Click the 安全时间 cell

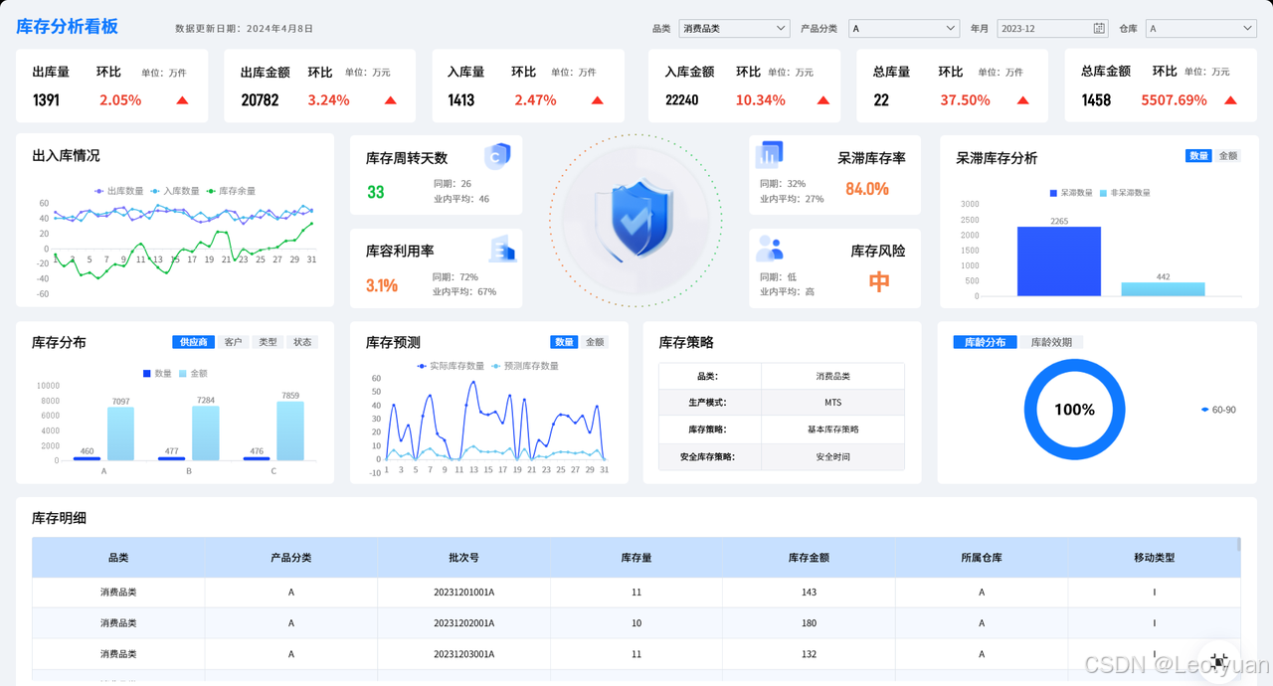[832, 456]
